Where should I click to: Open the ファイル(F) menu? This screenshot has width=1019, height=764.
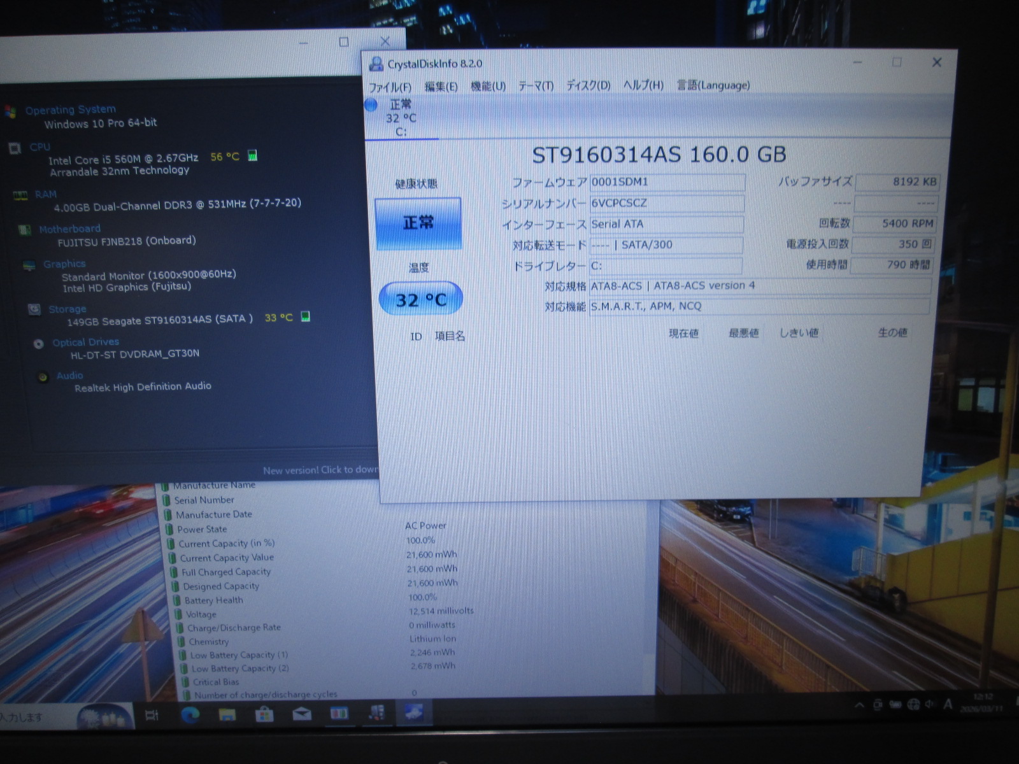tap(390, 87)
